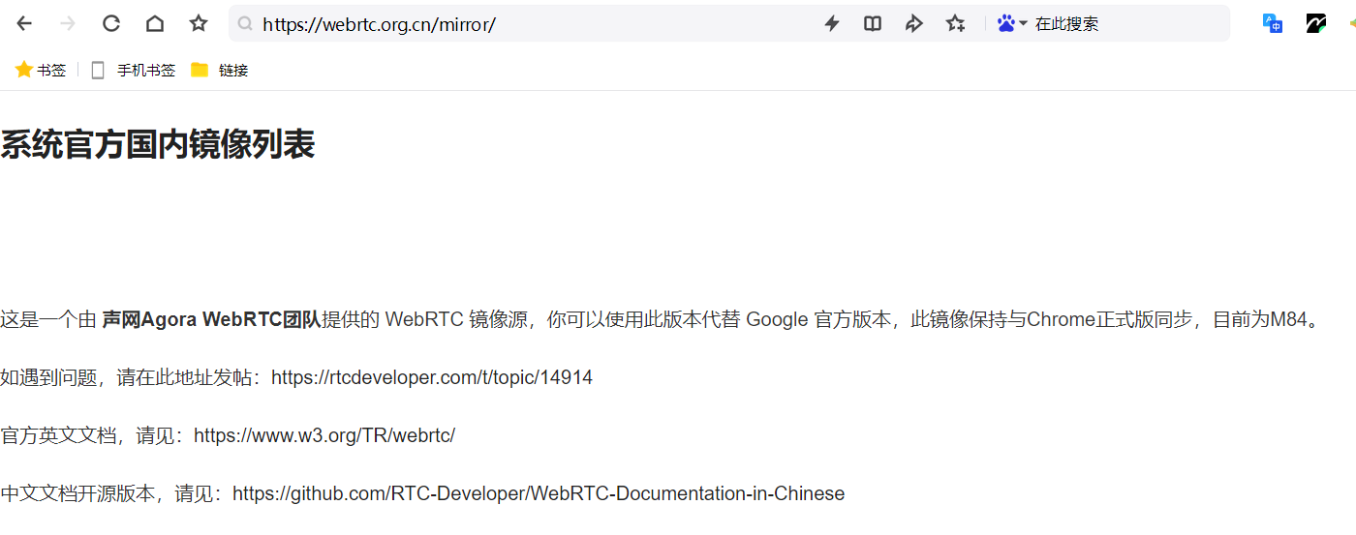The height and width of the screenshot is (535, 1356).
Task: Open reader mode book icon
Action: [873, 23]
